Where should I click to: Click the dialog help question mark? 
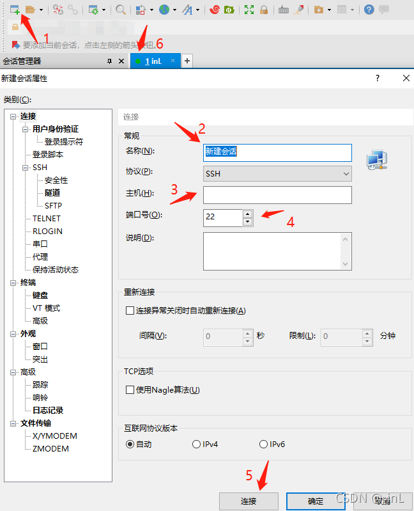point(378,78)
